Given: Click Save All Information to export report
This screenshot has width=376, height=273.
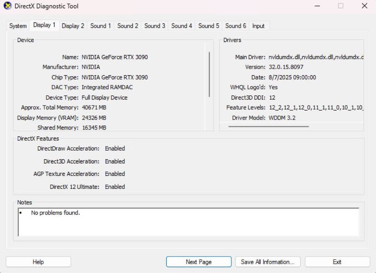Looking at the screenshot, I should (268, 262).
